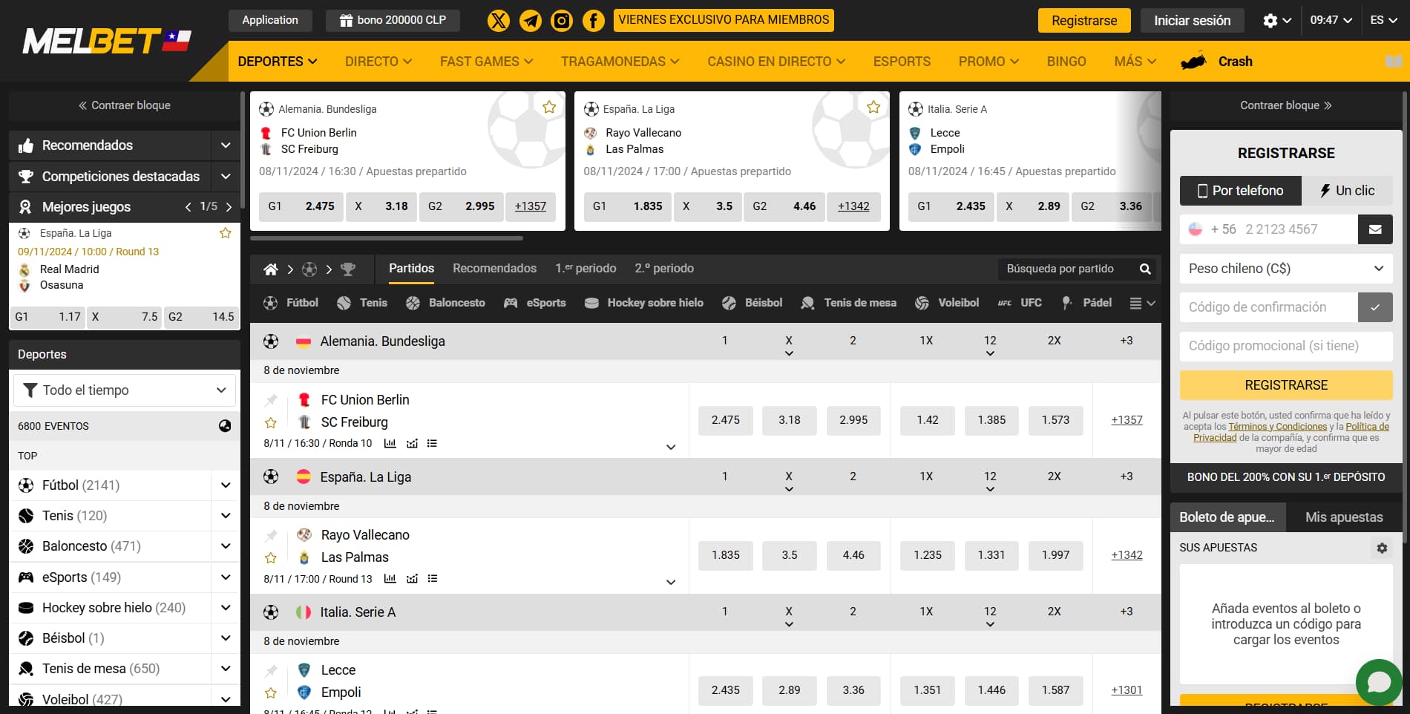Click the Instagram social icon

[x=562, y=20]
